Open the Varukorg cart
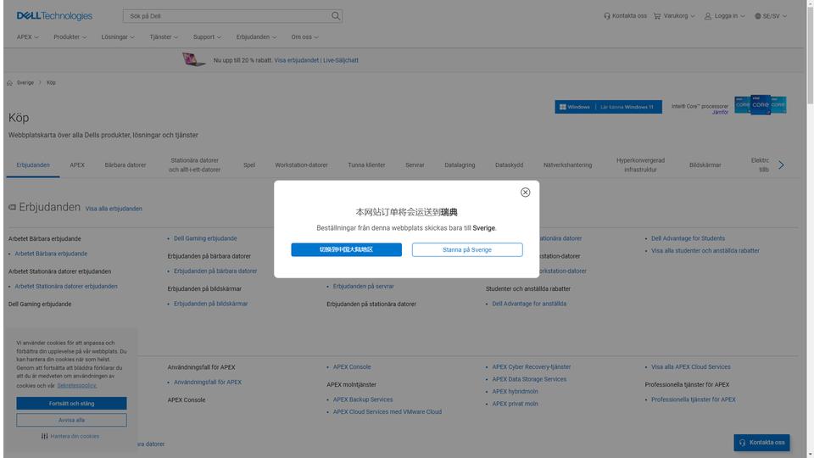 [674, 16]
